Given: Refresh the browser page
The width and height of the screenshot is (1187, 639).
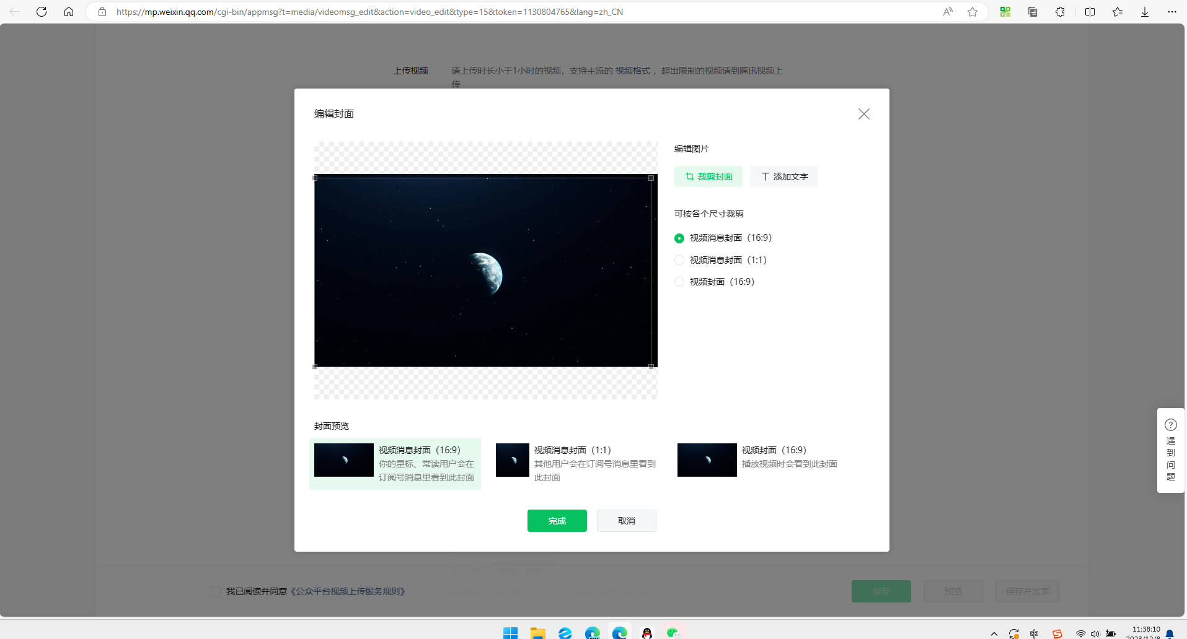Looking at the screenshot, I should pyautogui.click(x=42, y=12).
